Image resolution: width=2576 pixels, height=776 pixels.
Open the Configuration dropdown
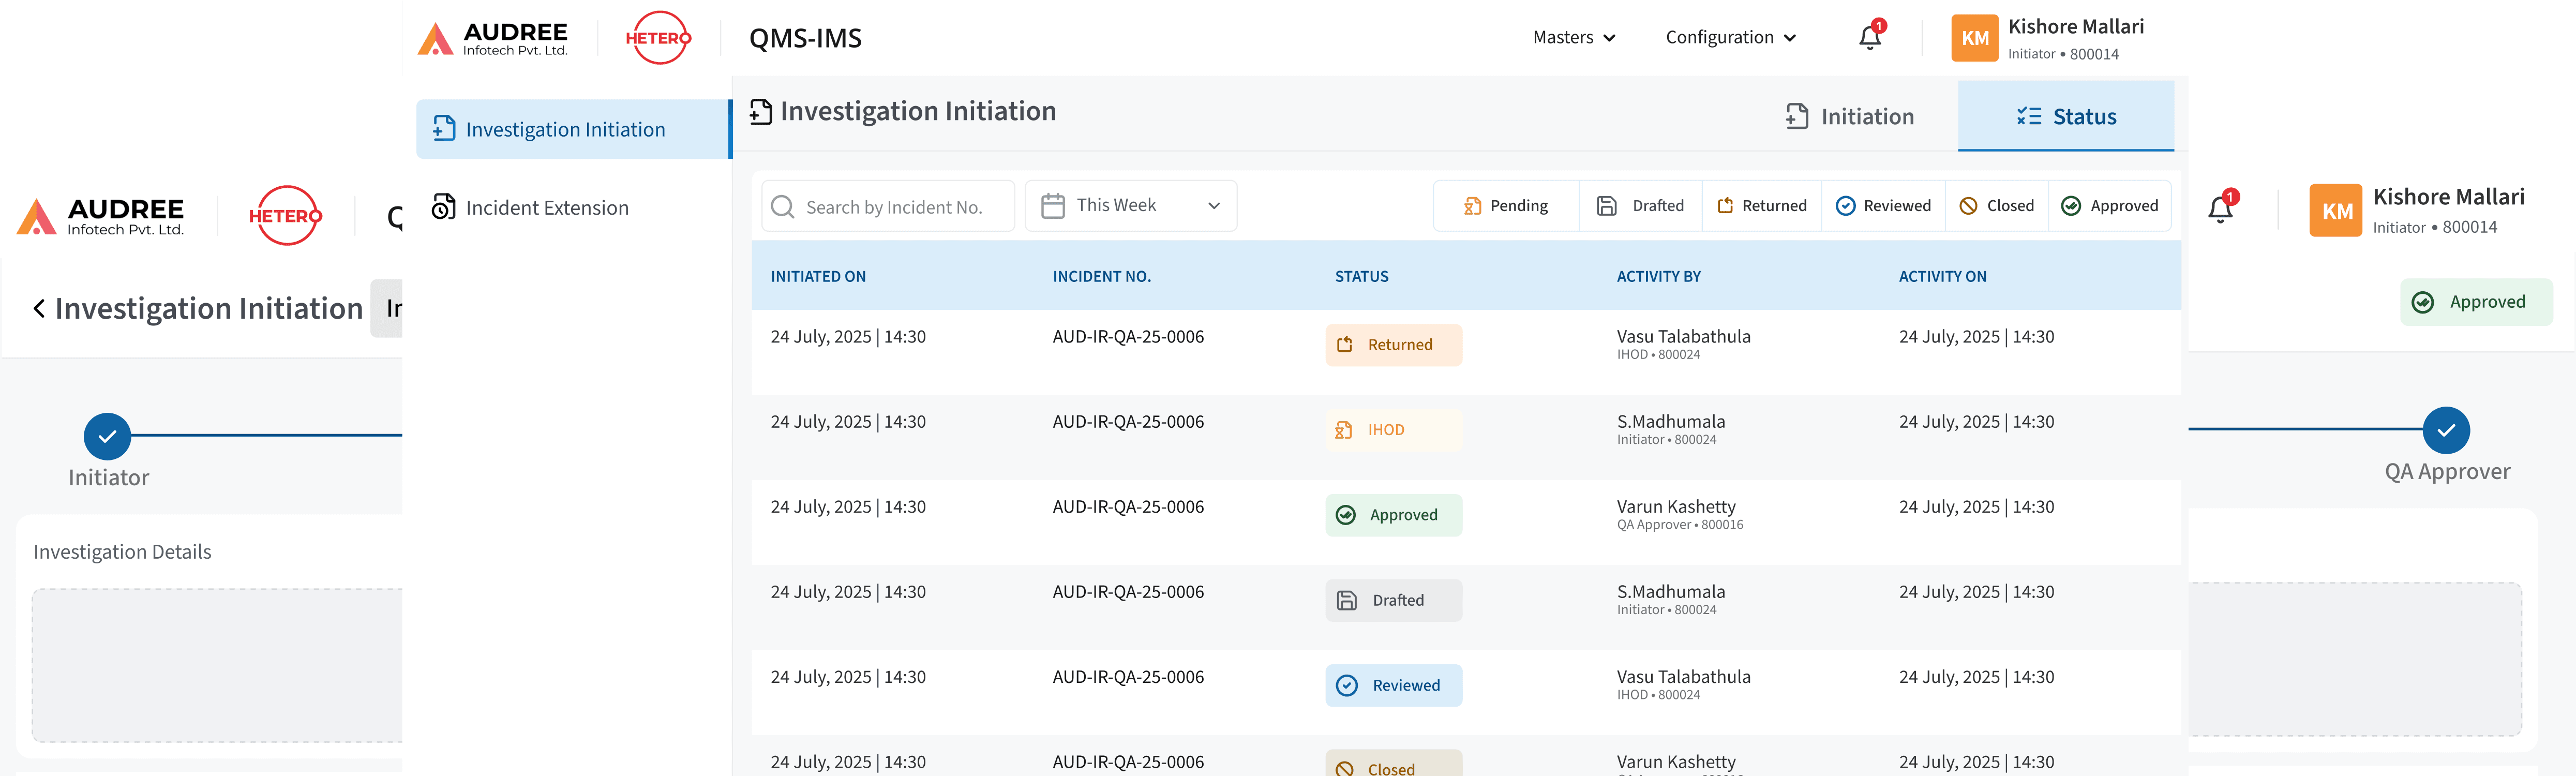[1731, 37]
